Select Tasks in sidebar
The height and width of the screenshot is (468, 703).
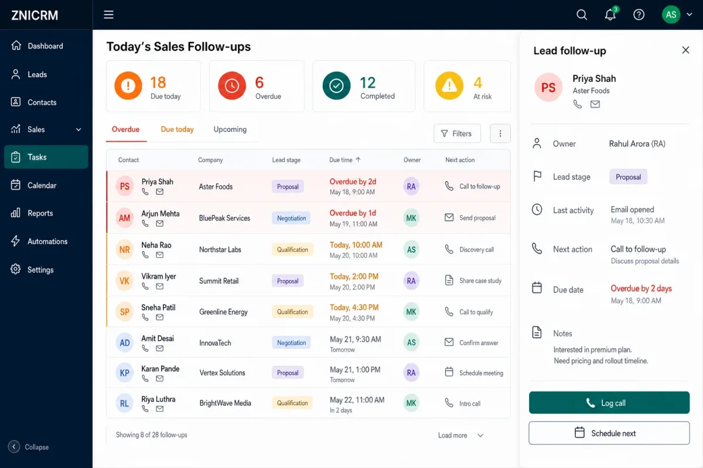click(x=46, y=157)
